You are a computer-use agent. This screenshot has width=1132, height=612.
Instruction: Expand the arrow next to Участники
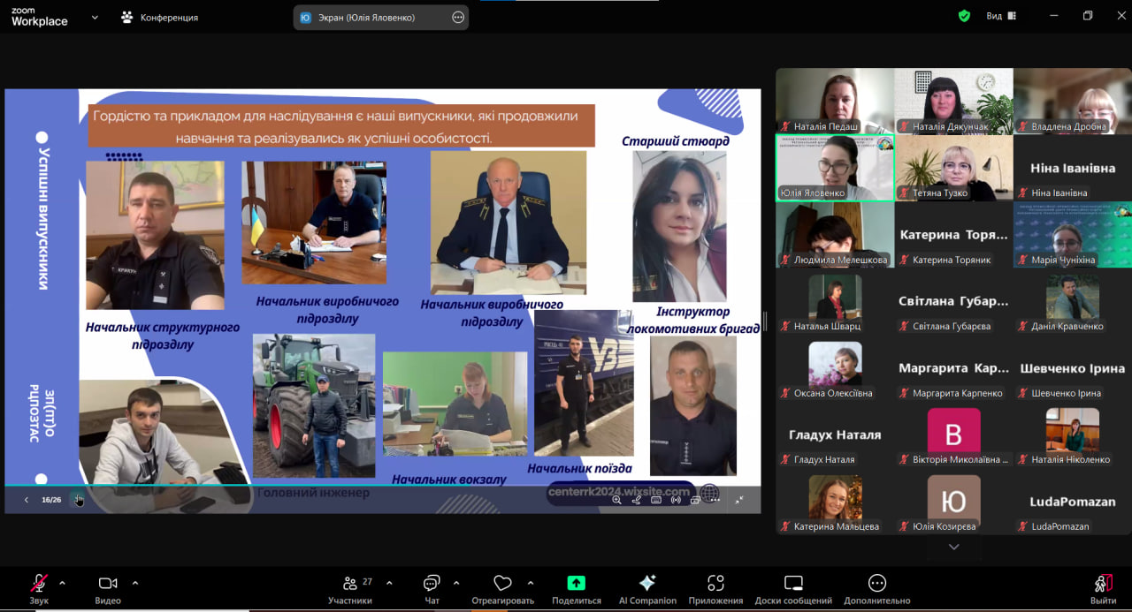[x=389, y=583]
